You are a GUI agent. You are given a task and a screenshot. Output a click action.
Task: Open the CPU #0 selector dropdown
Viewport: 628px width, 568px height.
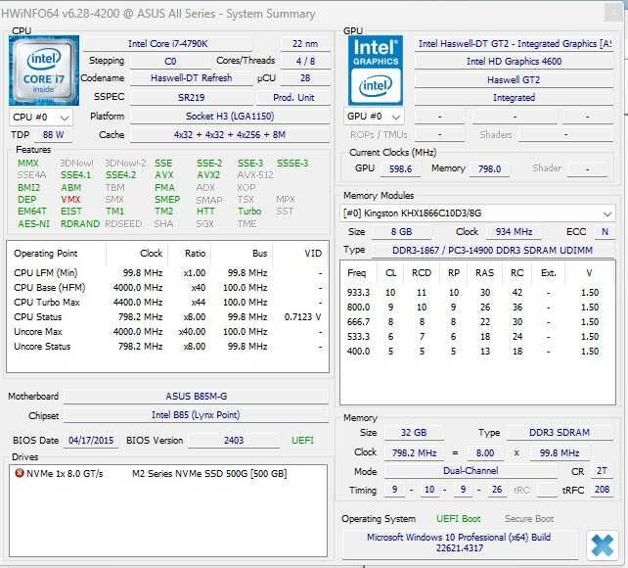click(x=41, y=118)
